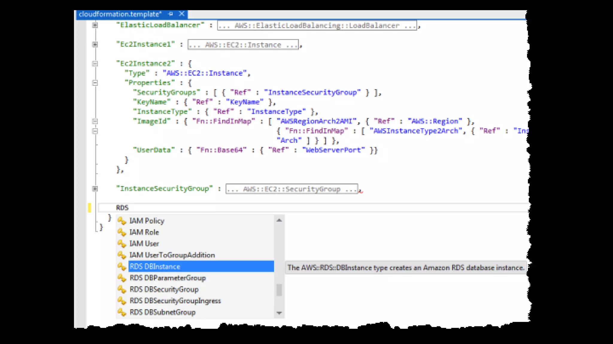Click the key icon next to IAM User
Viewport: 613px width, 344px height.
pos(122,244)
